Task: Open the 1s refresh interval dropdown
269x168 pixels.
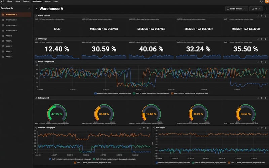Action: pyautogui.click(x=256, y=9)
